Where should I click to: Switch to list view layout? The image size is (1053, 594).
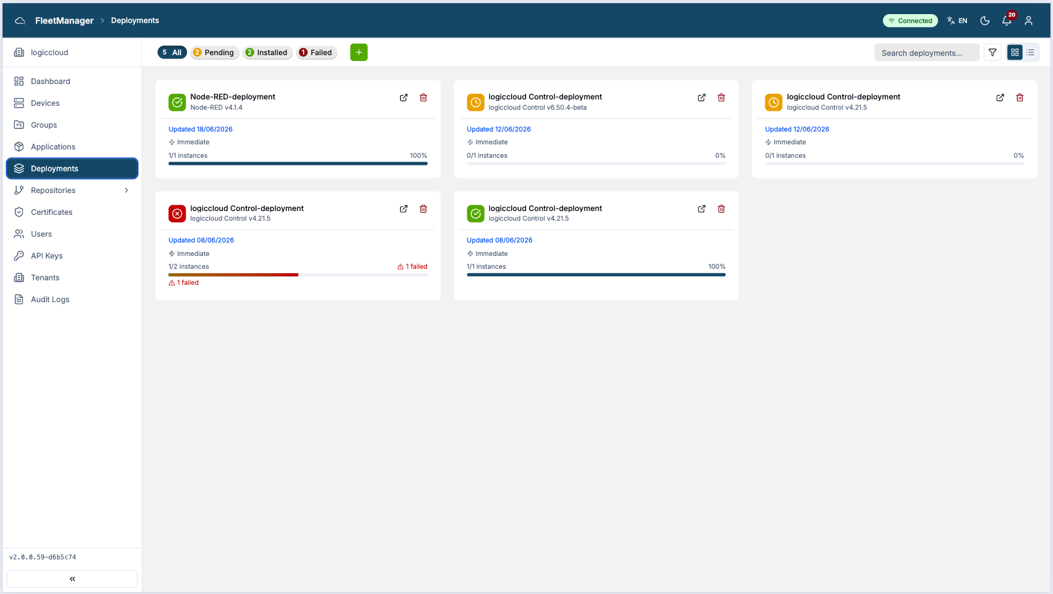pos(1031,53)
